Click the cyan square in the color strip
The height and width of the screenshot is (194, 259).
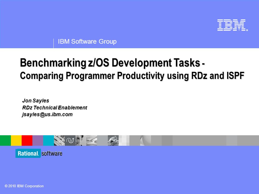[49, 140]
